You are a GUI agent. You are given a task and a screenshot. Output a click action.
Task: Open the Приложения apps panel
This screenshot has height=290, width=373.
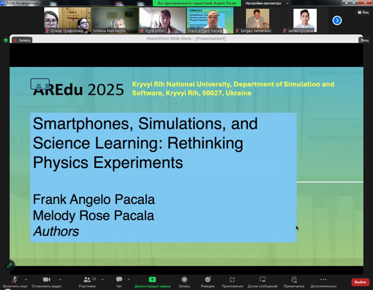[x=232, y=280]
